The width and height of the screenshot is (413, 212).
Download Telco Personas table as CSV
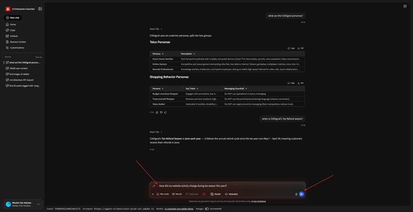coord(301,48)
